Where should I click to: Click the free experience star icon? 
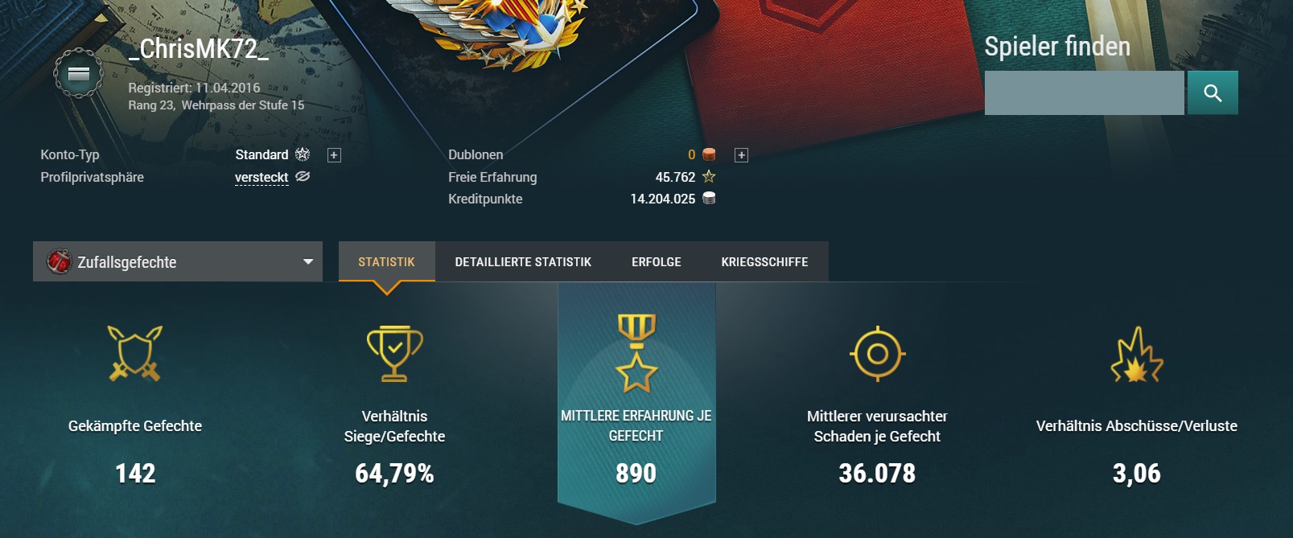pos(709,176)
